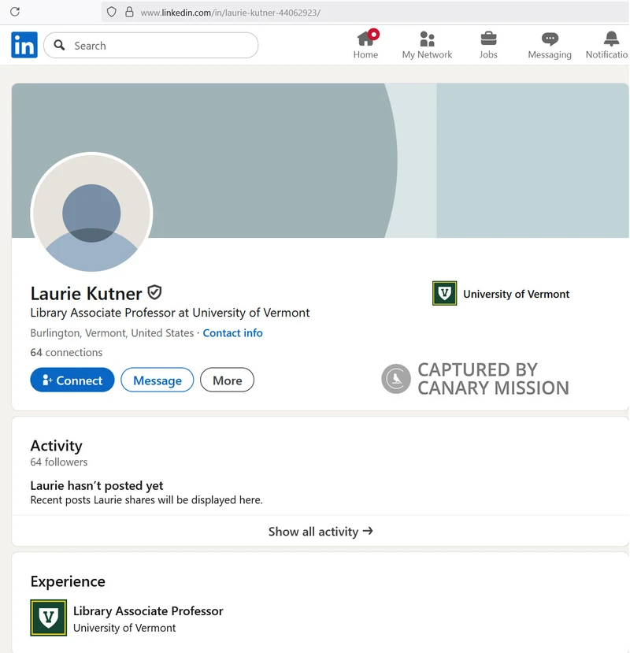Click the padlock site info icon
This screenshot has width=630, height=653.
129,12
